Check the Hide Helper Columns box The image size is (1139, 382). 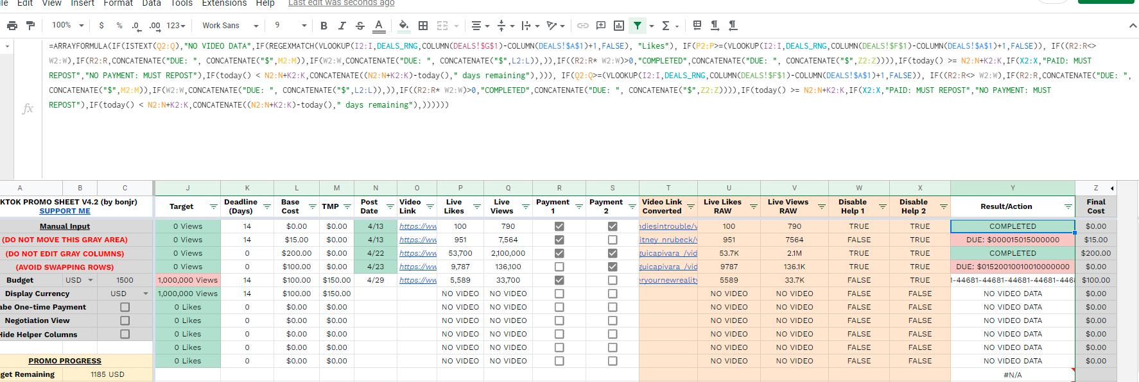tap(125, 334)
